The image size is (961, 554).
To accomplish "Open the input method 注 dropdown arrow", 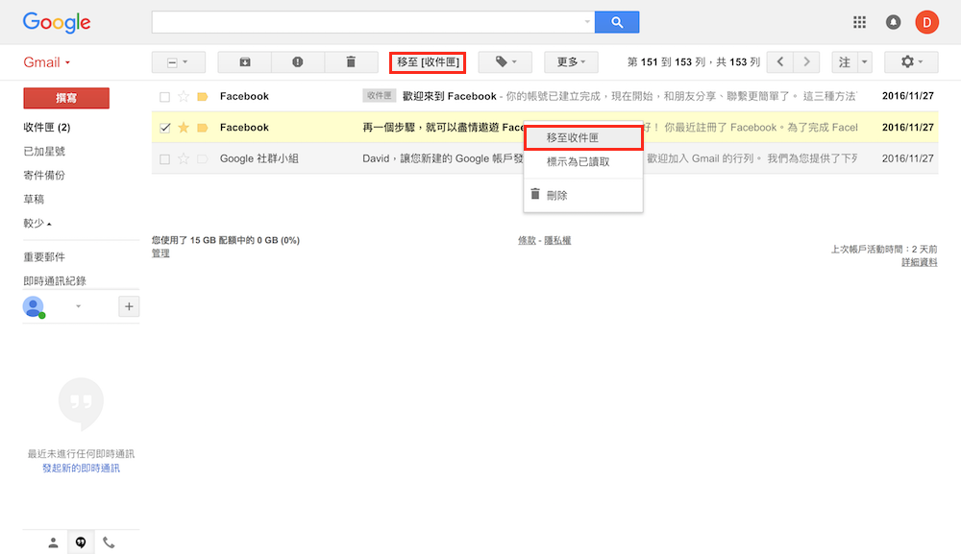I will tap(864, 61).
